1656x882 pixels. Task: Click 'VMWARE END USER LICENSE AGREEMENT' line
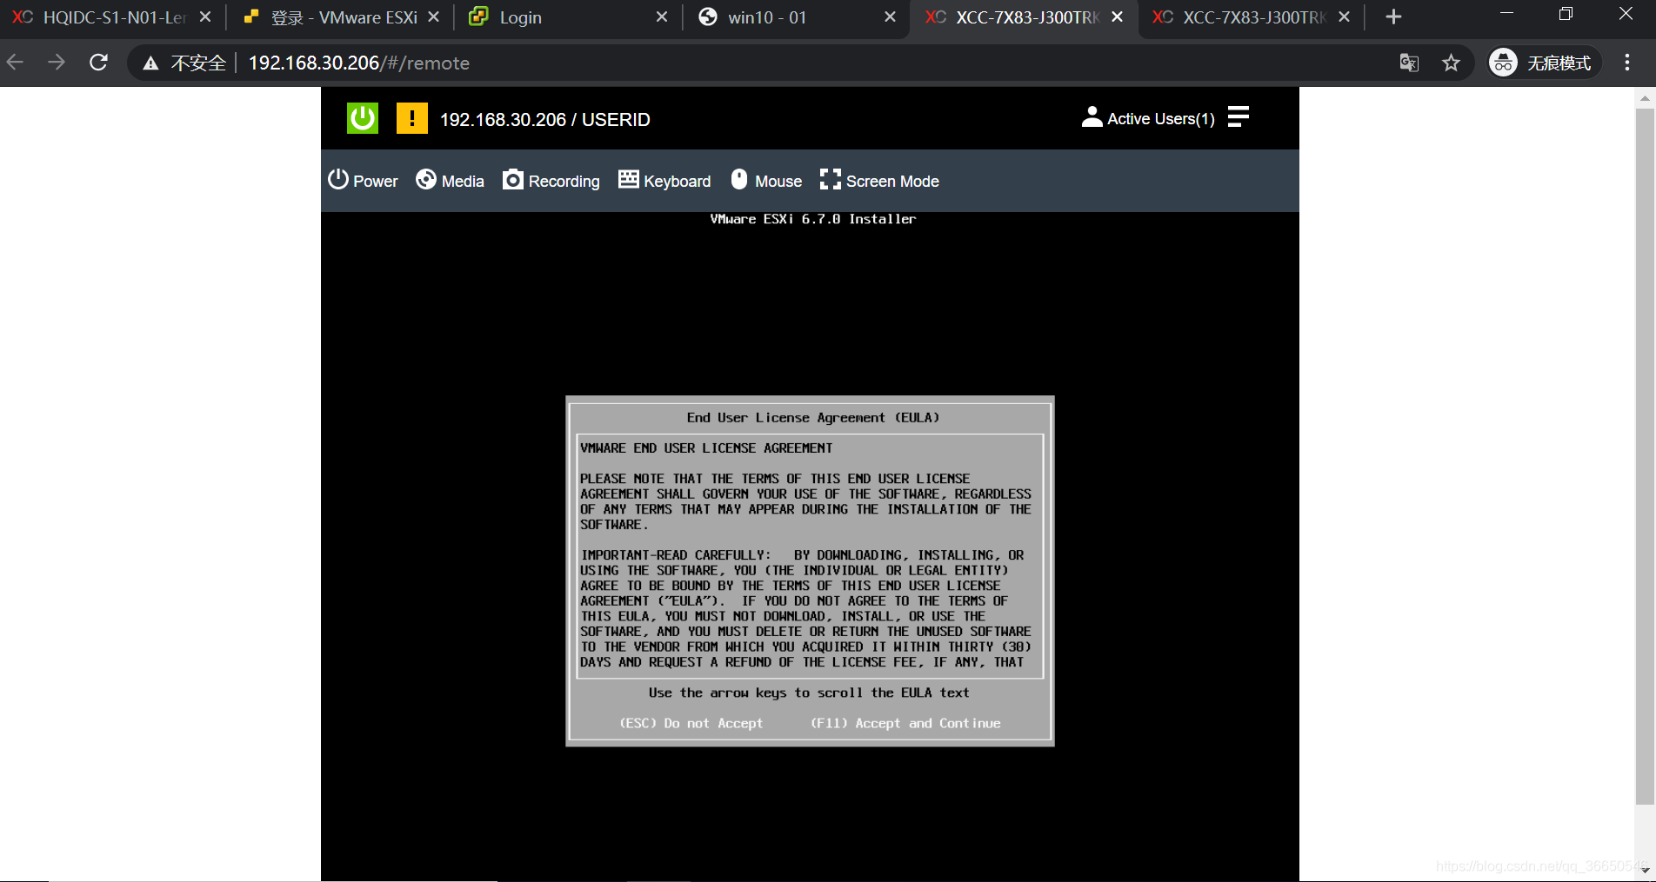(706, 448)
